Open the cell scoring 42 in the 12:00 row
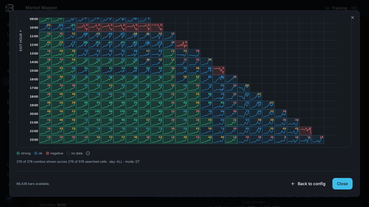Viewport: 369px width, 207px height. click(45, 45)
